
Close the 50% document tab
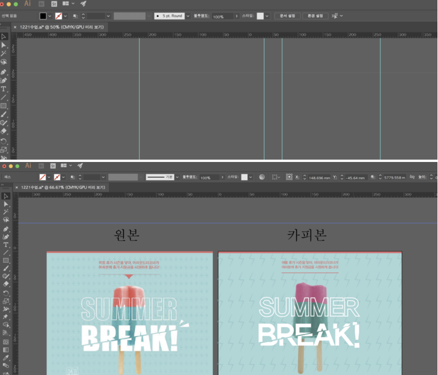(x=15, y=27)
